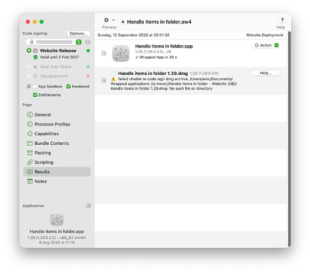Open the General page
This screenshot has height=273, width=310.
point(57,115)
